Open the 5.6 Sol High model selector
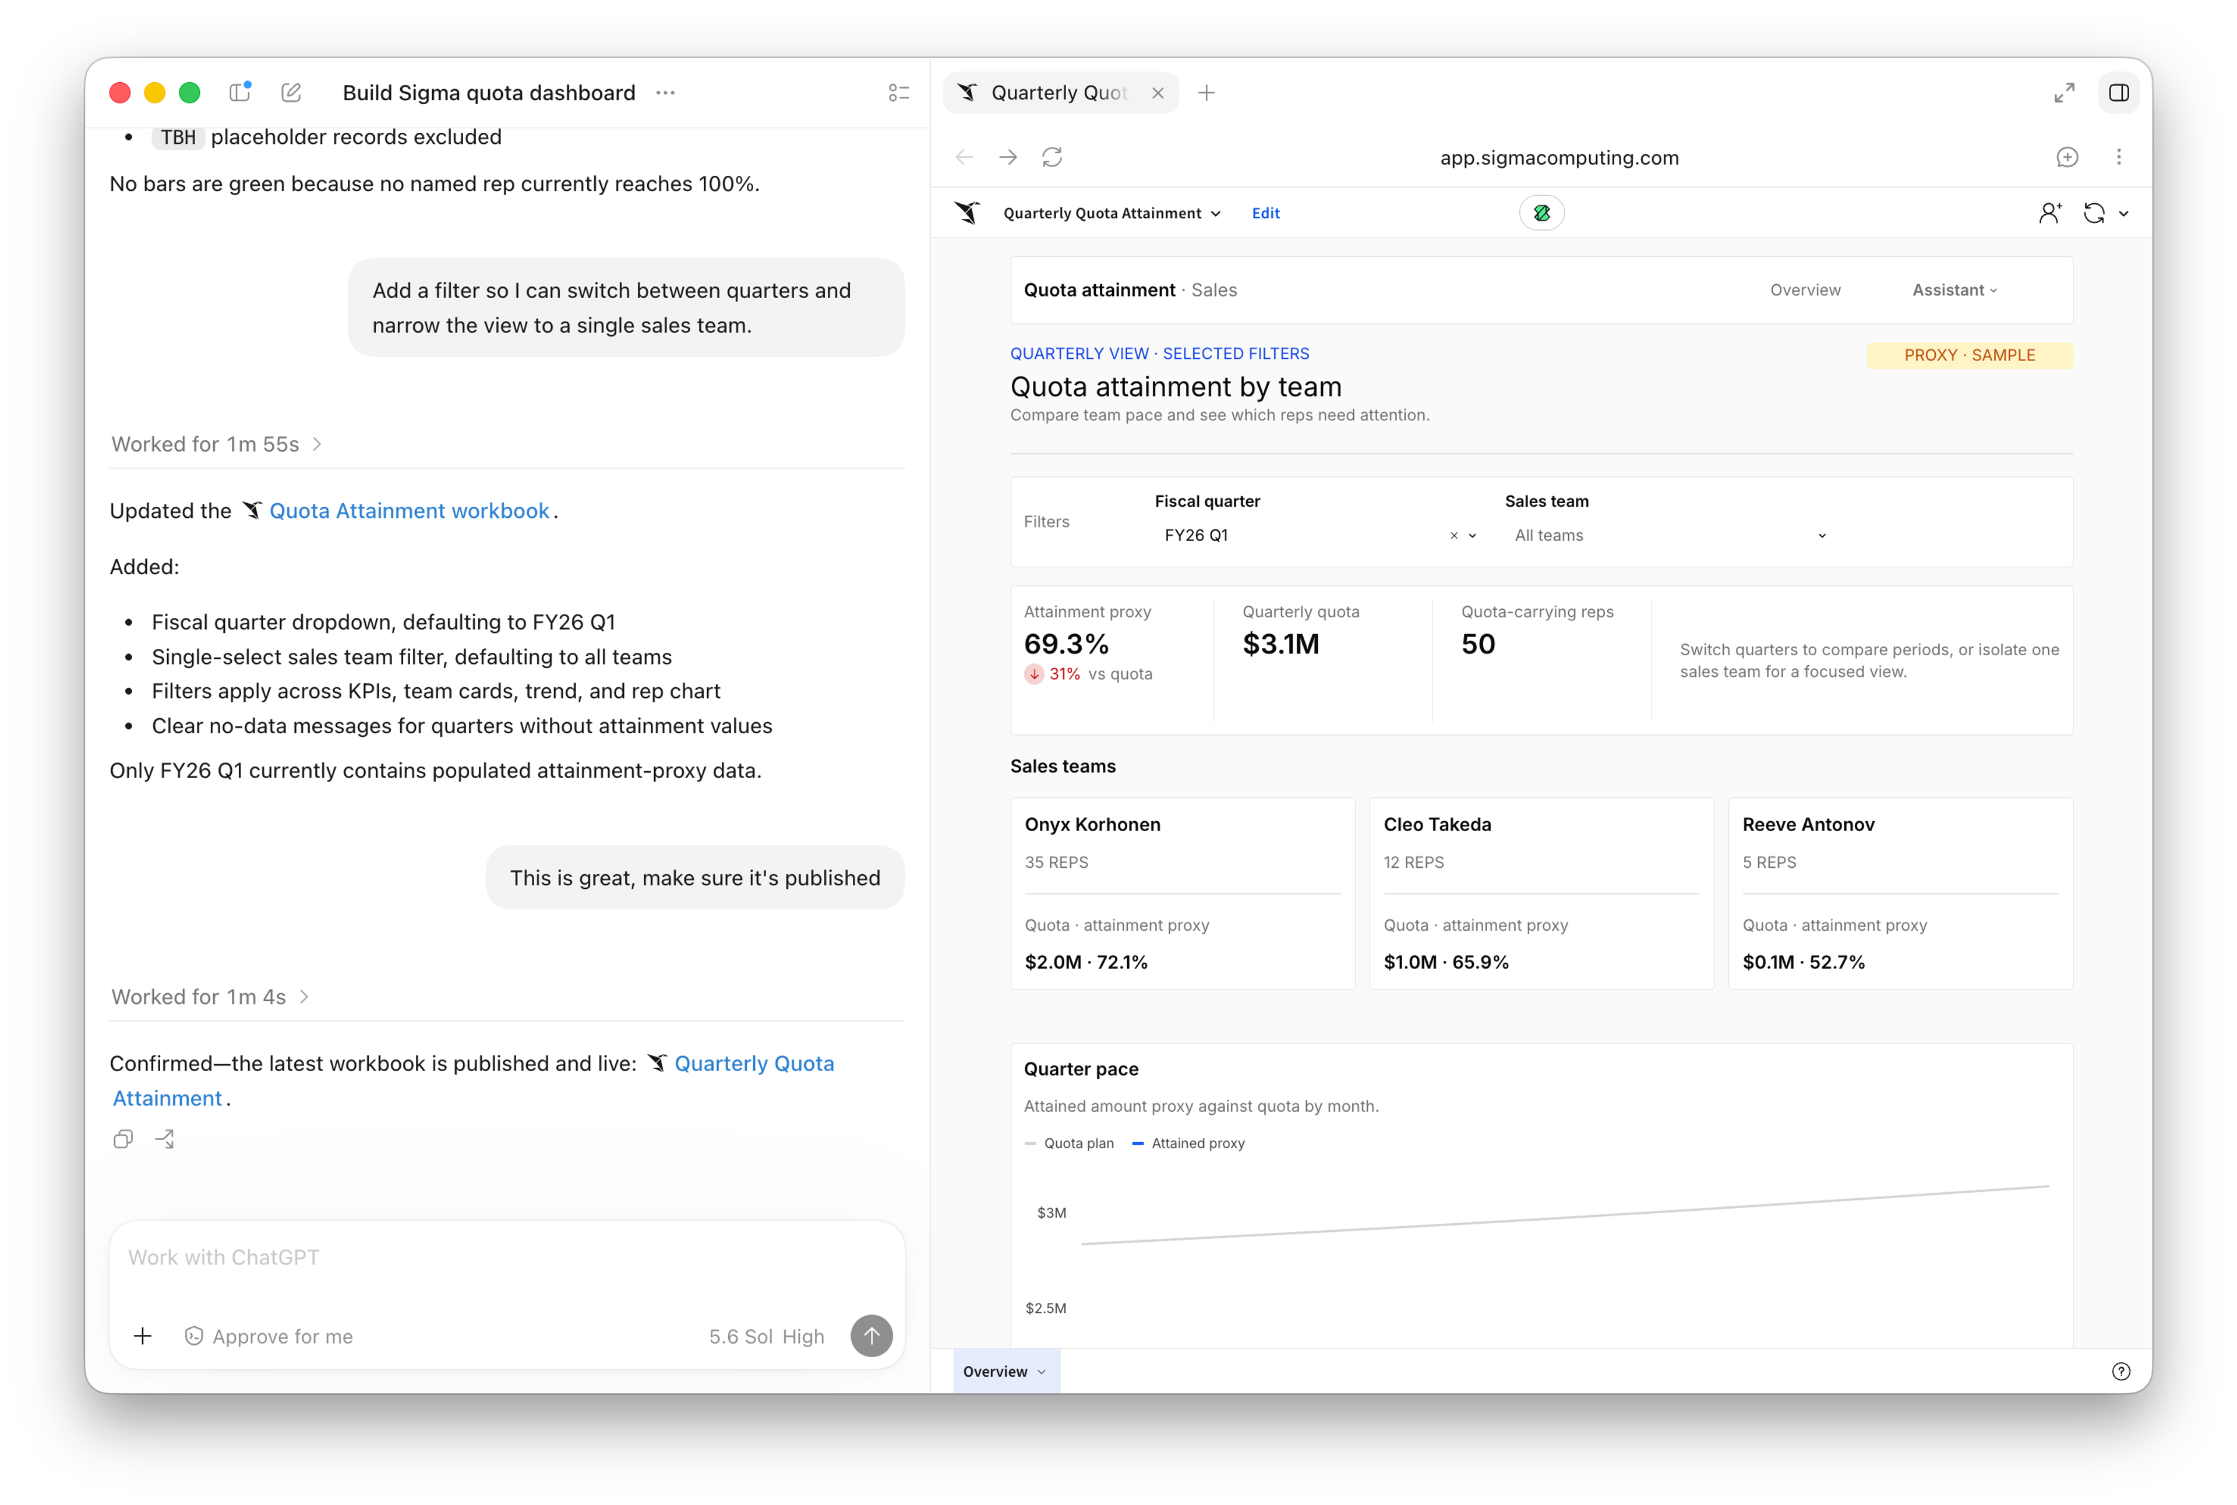 coord(766,1336)
